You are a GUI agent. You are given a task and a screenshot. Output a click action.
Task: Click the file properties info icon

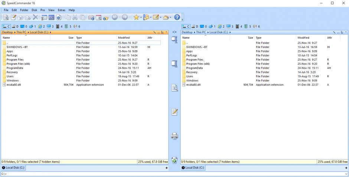59,17
